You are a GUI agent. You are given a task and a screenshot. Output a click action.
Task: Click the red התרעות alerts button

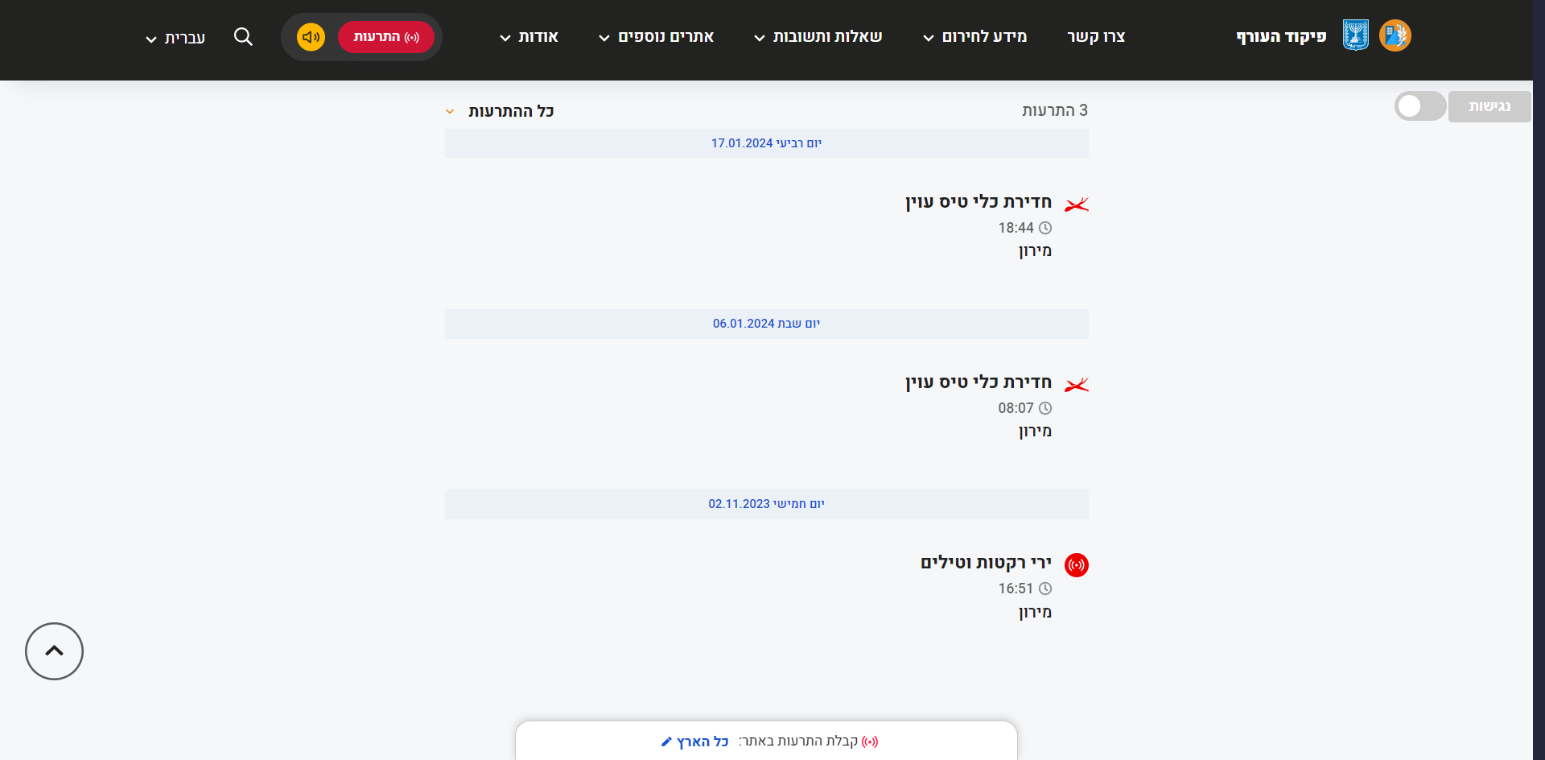pos(386,37)
